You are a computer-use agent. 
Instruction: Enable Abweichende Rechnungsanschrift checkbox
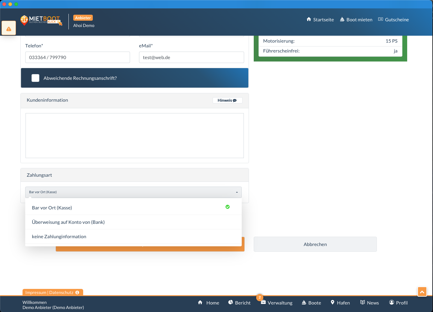click(x=35, y=78)
